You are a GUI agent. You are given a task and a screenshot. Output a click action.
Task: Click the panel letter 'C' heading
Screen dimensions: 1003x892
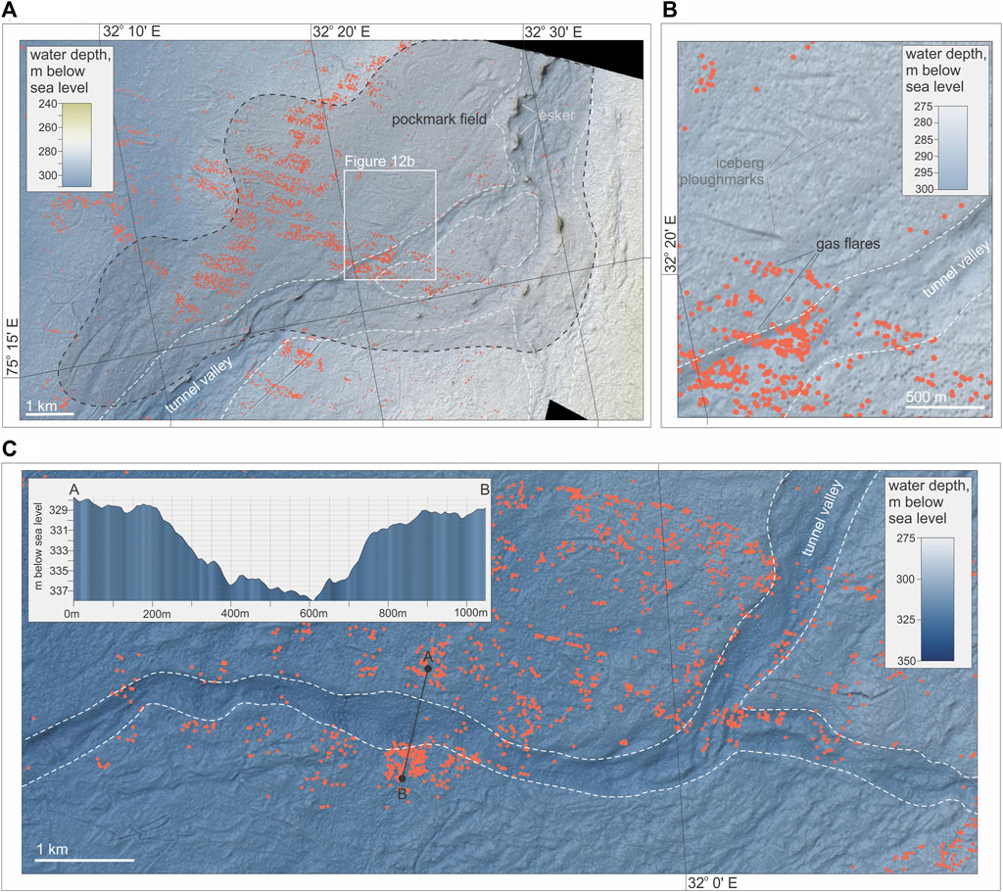click(x=9, y=448)
